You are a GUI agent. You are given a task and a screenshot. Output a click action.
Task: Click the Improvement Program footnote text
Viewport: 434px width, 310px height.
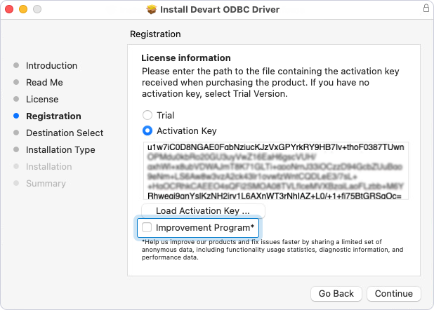coord(272,250)
